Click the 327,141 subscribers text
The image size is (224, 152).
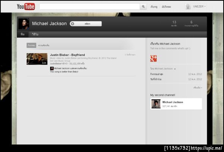170,106
